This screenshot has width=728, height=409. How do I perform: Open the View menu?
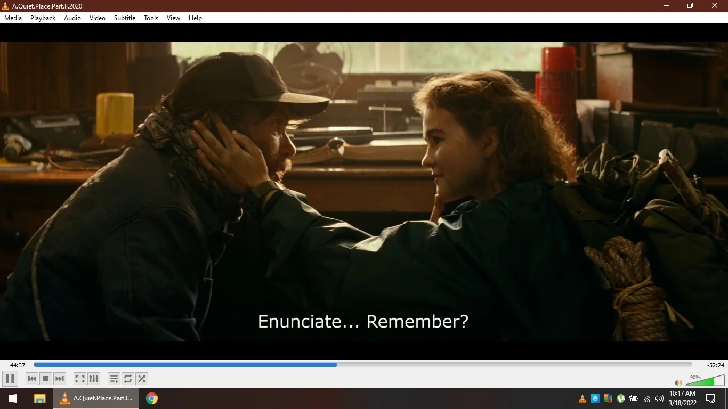[174, 18]
